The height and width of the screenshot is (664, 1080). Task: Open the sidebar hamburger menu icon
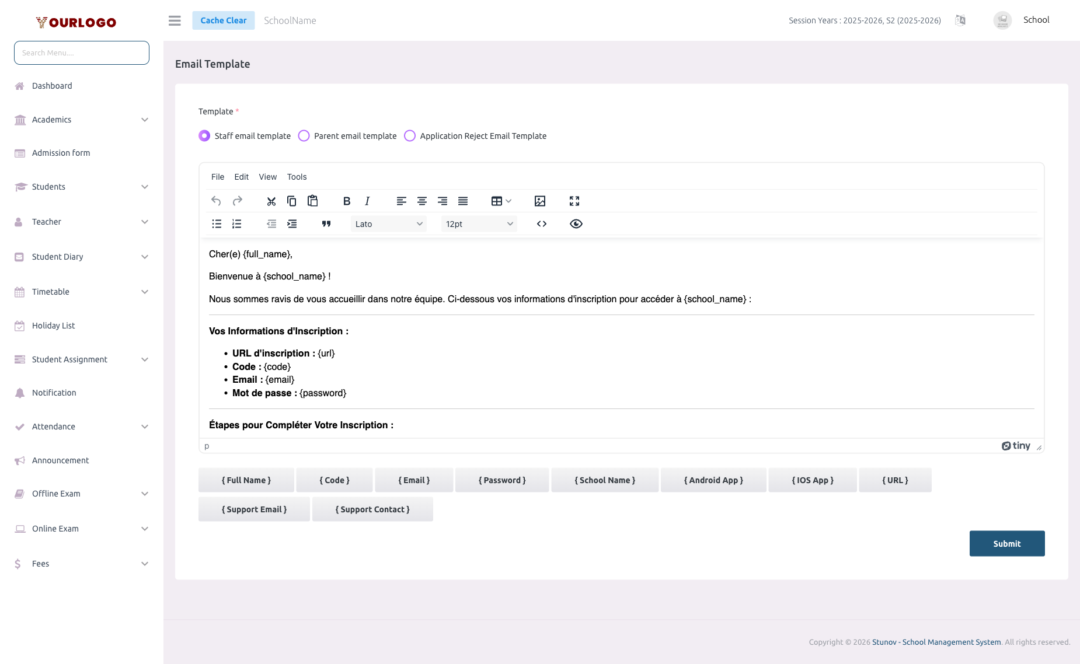coord(174,20)
